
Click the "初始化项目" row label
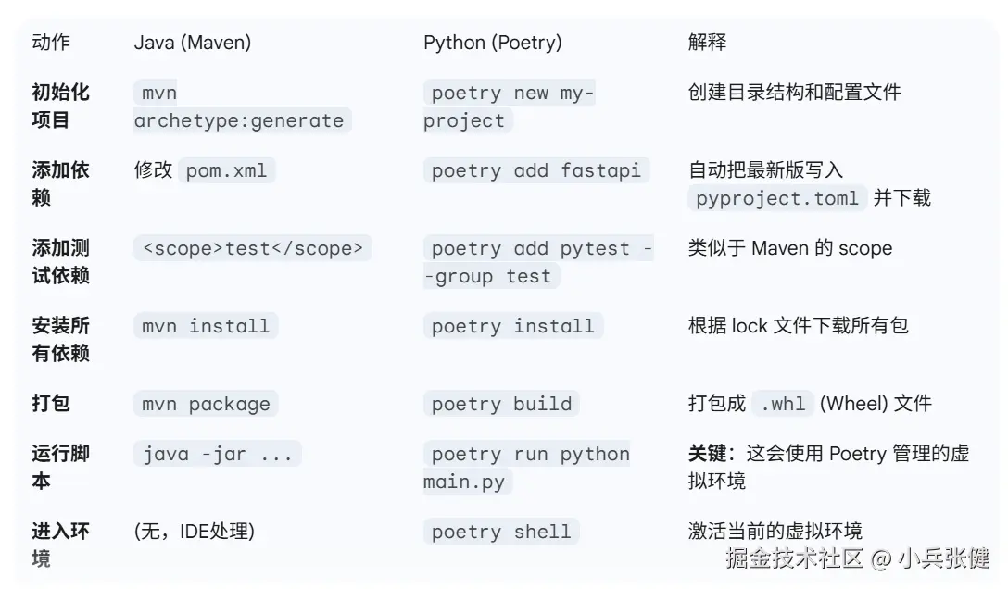[60, 107]
